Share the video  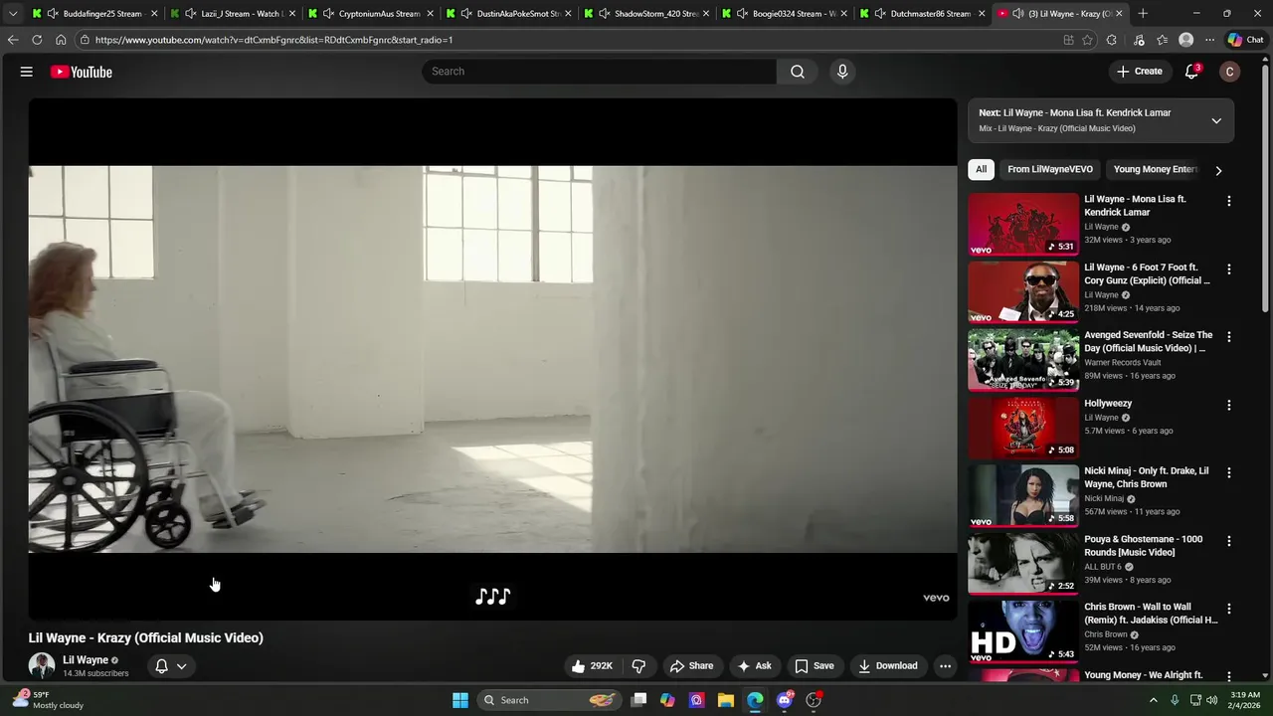(691, 666)
